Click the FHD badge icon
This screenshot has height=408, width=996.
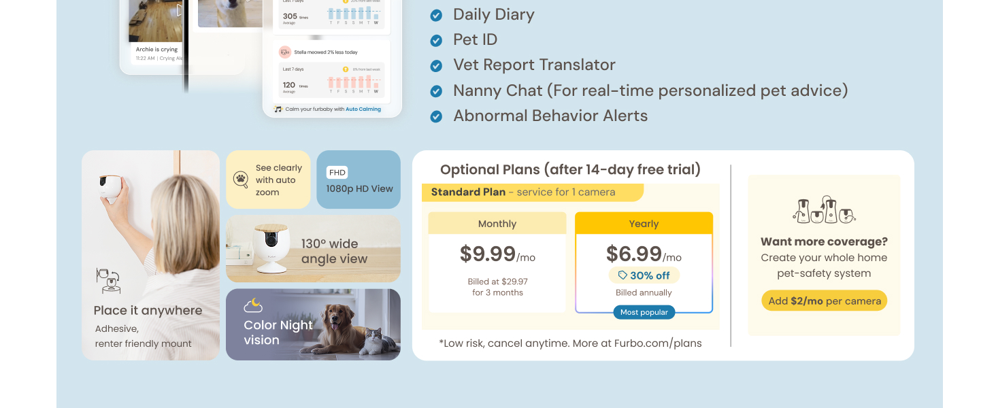(x=337, y=173)
